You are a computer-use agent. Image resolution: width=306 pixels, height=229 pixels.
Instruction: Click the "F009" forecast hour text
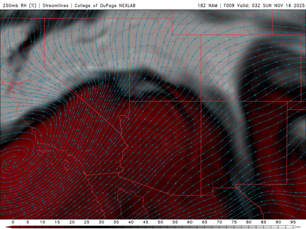pos(229,5)
